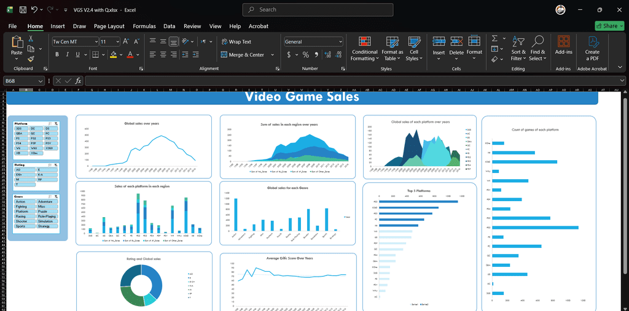This screenshot has height=311, width=629.
Task: Open the font name dropdown
Action: click(96, 42)
